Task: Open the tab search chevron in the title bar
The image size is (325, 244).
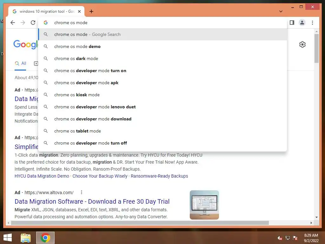Action: tap(281, 11)
